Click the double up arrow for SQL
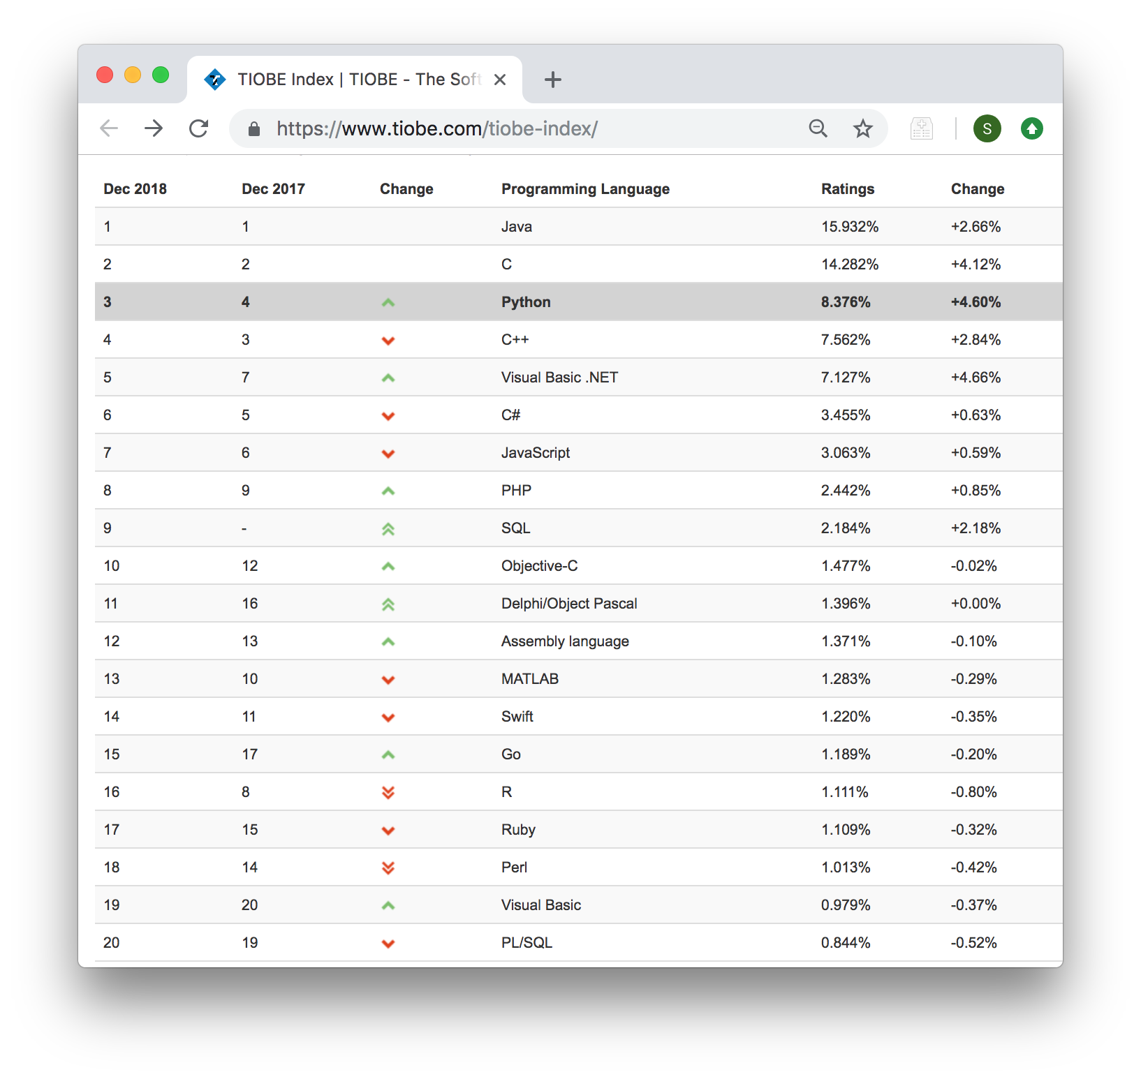1141x1079 pixels. click(388, 529)
